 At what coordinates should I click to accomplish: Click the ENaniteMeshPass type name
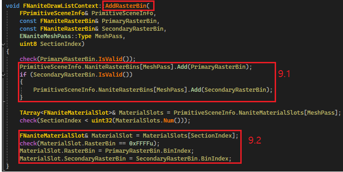click(x=45, y=36)
